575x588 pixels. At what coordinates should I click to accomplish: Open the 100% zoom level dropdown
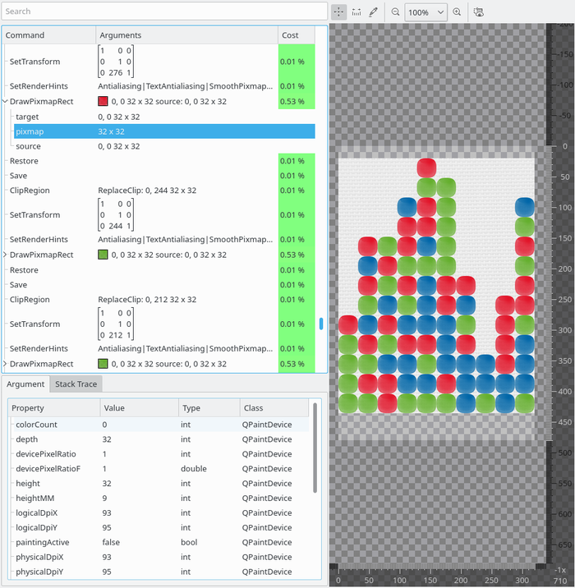[426, 12]
